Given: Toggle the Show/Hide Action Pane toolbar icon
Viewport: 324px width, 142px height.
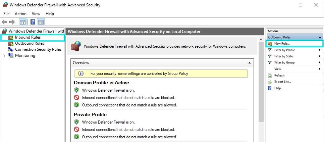Looking at the screenshot, I should pyautogui.click(x=41, y=22).
